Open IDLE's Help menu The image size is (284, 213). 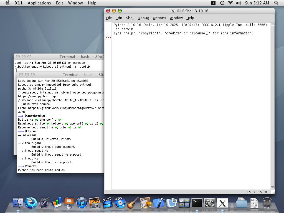190,18
